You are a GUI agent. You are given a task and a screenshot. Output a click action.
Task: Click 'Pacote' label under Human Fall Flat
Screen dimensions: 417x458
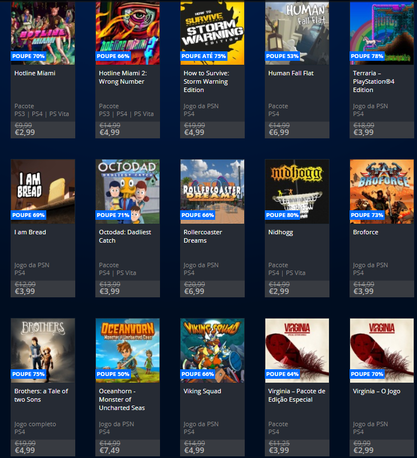coord(278,106)
